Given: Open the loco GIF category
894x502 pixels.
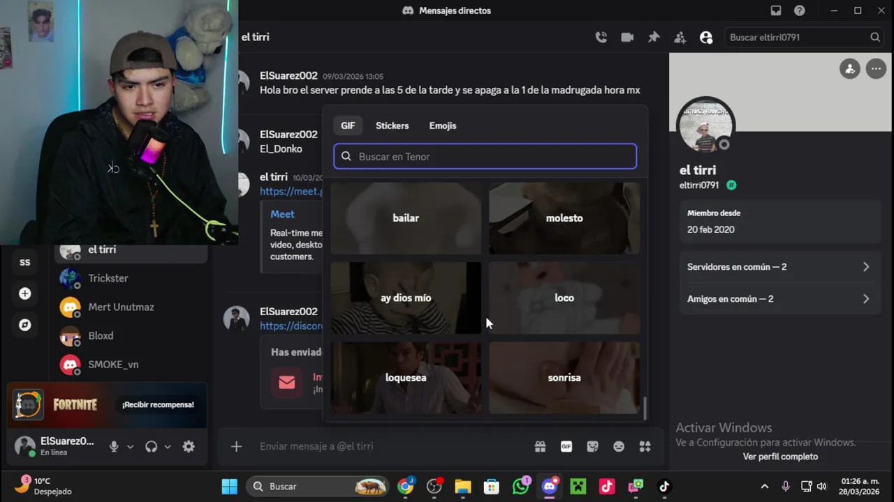Looking at the screenshot, I should click(x=564, y=298).
